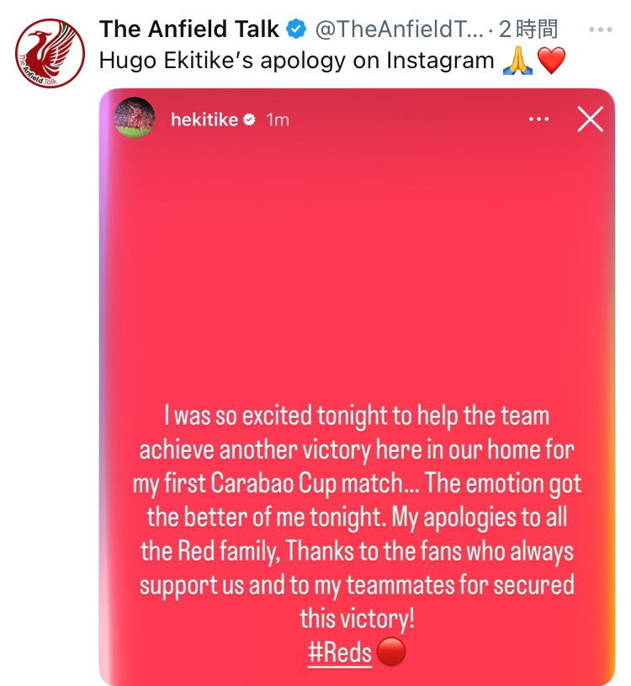Screen dimensions: 631x686
Task: Click the red heart emoji in tweet
Action: click(551, 61)
